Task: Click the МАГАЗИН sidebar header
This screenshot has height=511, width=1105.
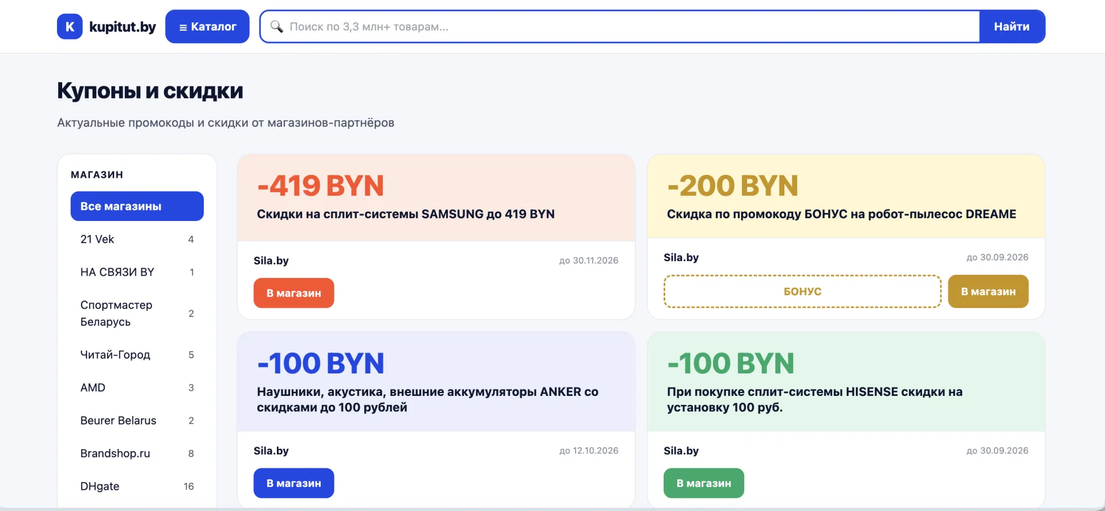Action: coord(97,174)
